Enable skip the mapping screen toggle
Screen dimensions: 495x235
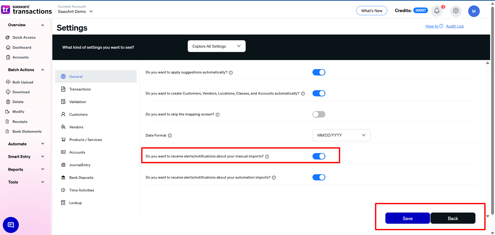coord(319,114)
